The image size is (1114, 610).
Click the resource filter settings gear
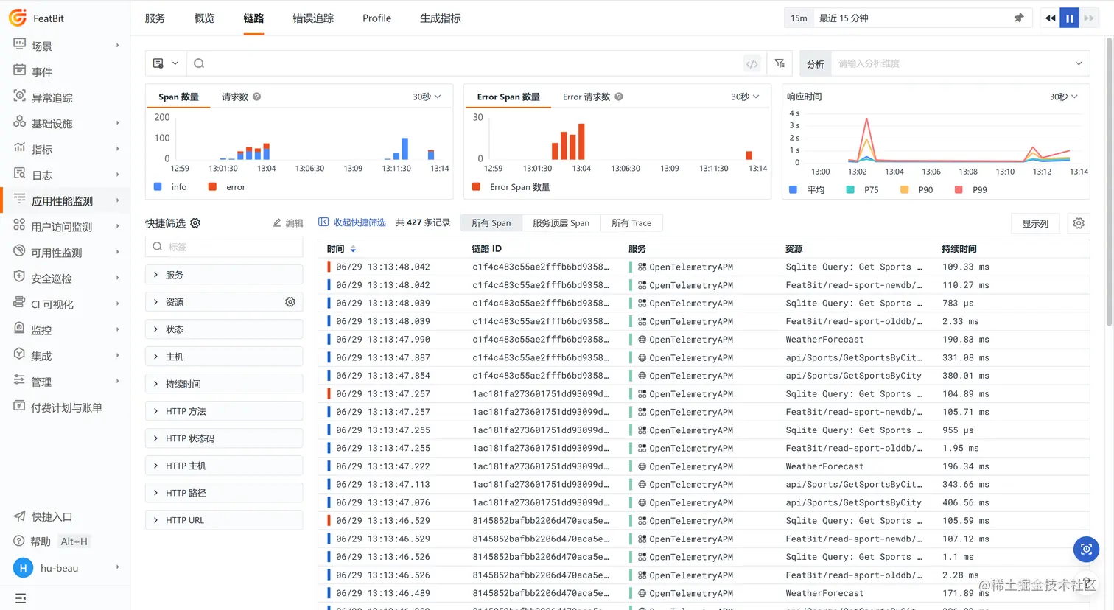[x=290, y=302]
